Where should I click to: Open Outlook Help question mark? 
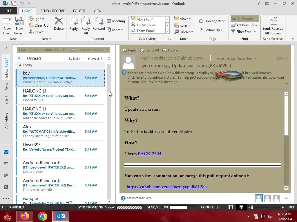[259, 3]
